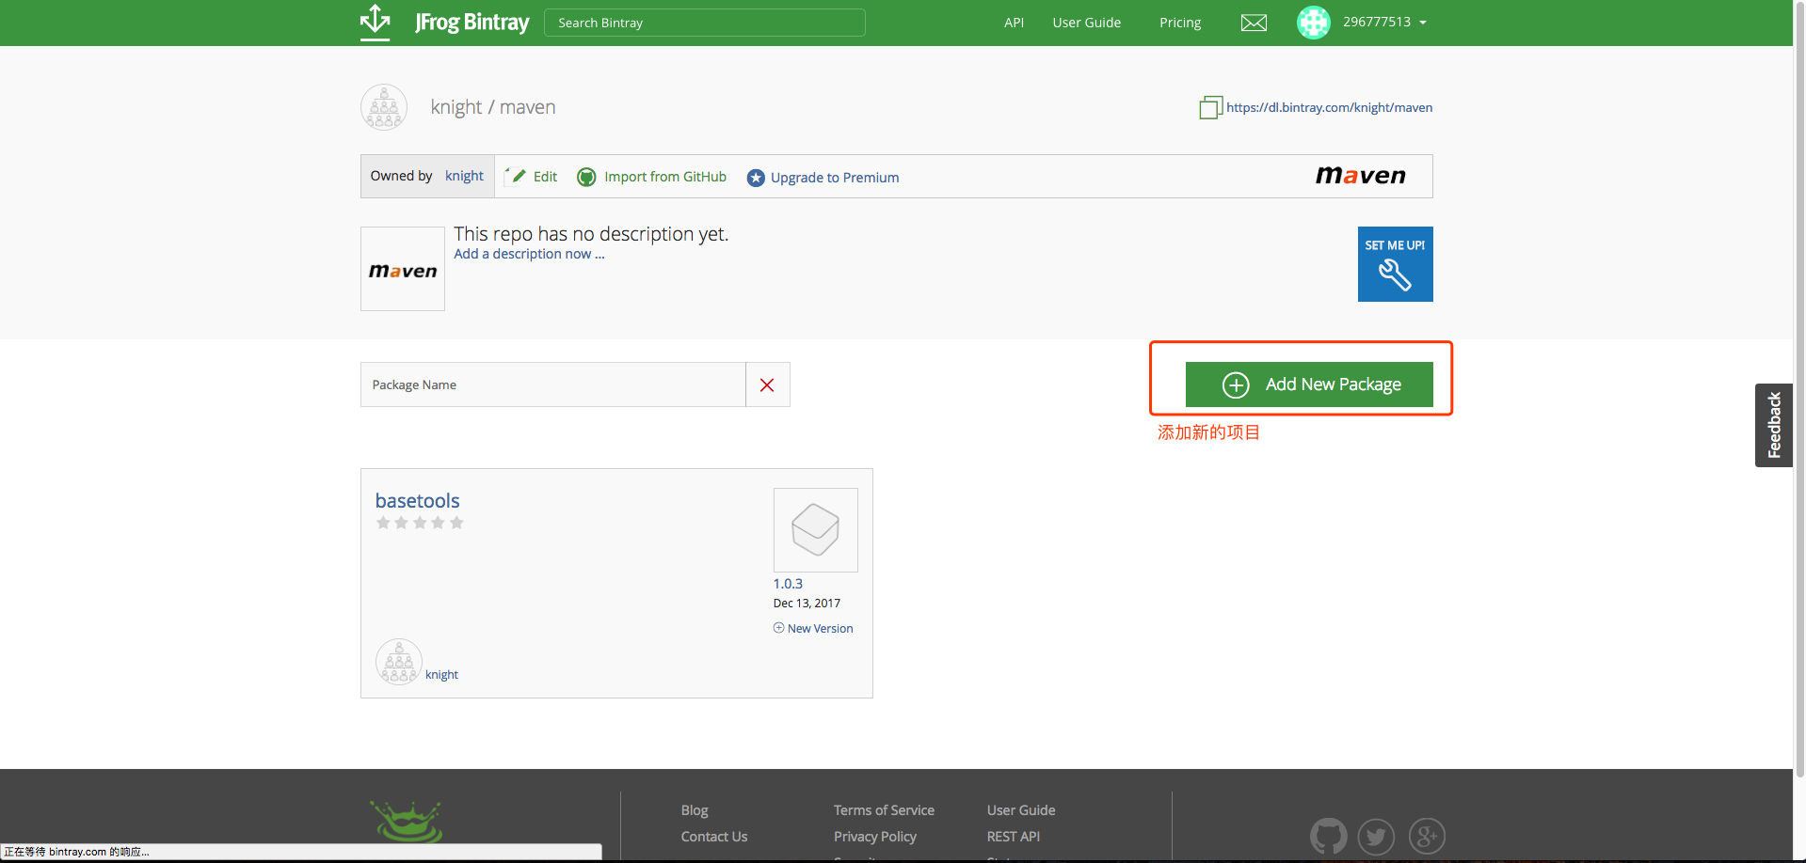Open the Pricing menu item

click(x=1180, y=23)
